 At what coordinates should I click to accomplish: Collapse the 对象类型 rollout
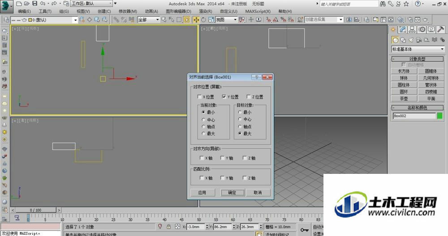pyautogui.click(x=417, y=59)
